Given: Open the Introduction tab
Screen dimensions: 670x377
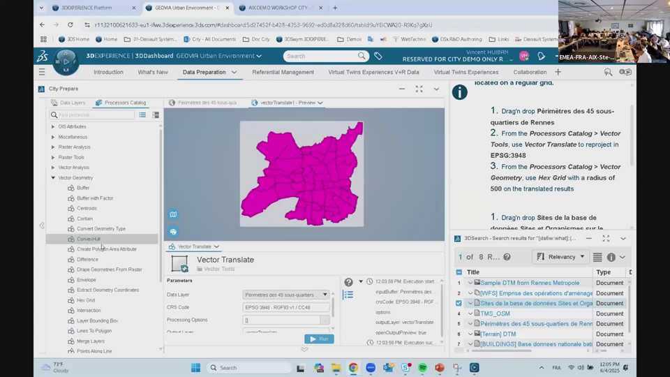Looking at the screenshot, I should [109, 72].
